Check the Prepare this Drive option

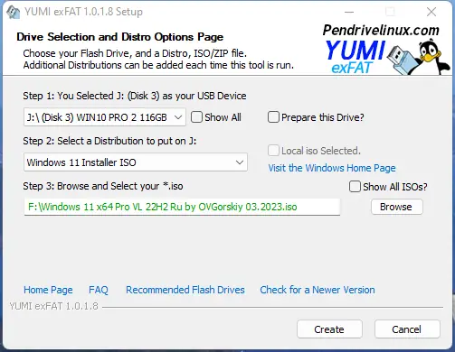click(273, 117)
